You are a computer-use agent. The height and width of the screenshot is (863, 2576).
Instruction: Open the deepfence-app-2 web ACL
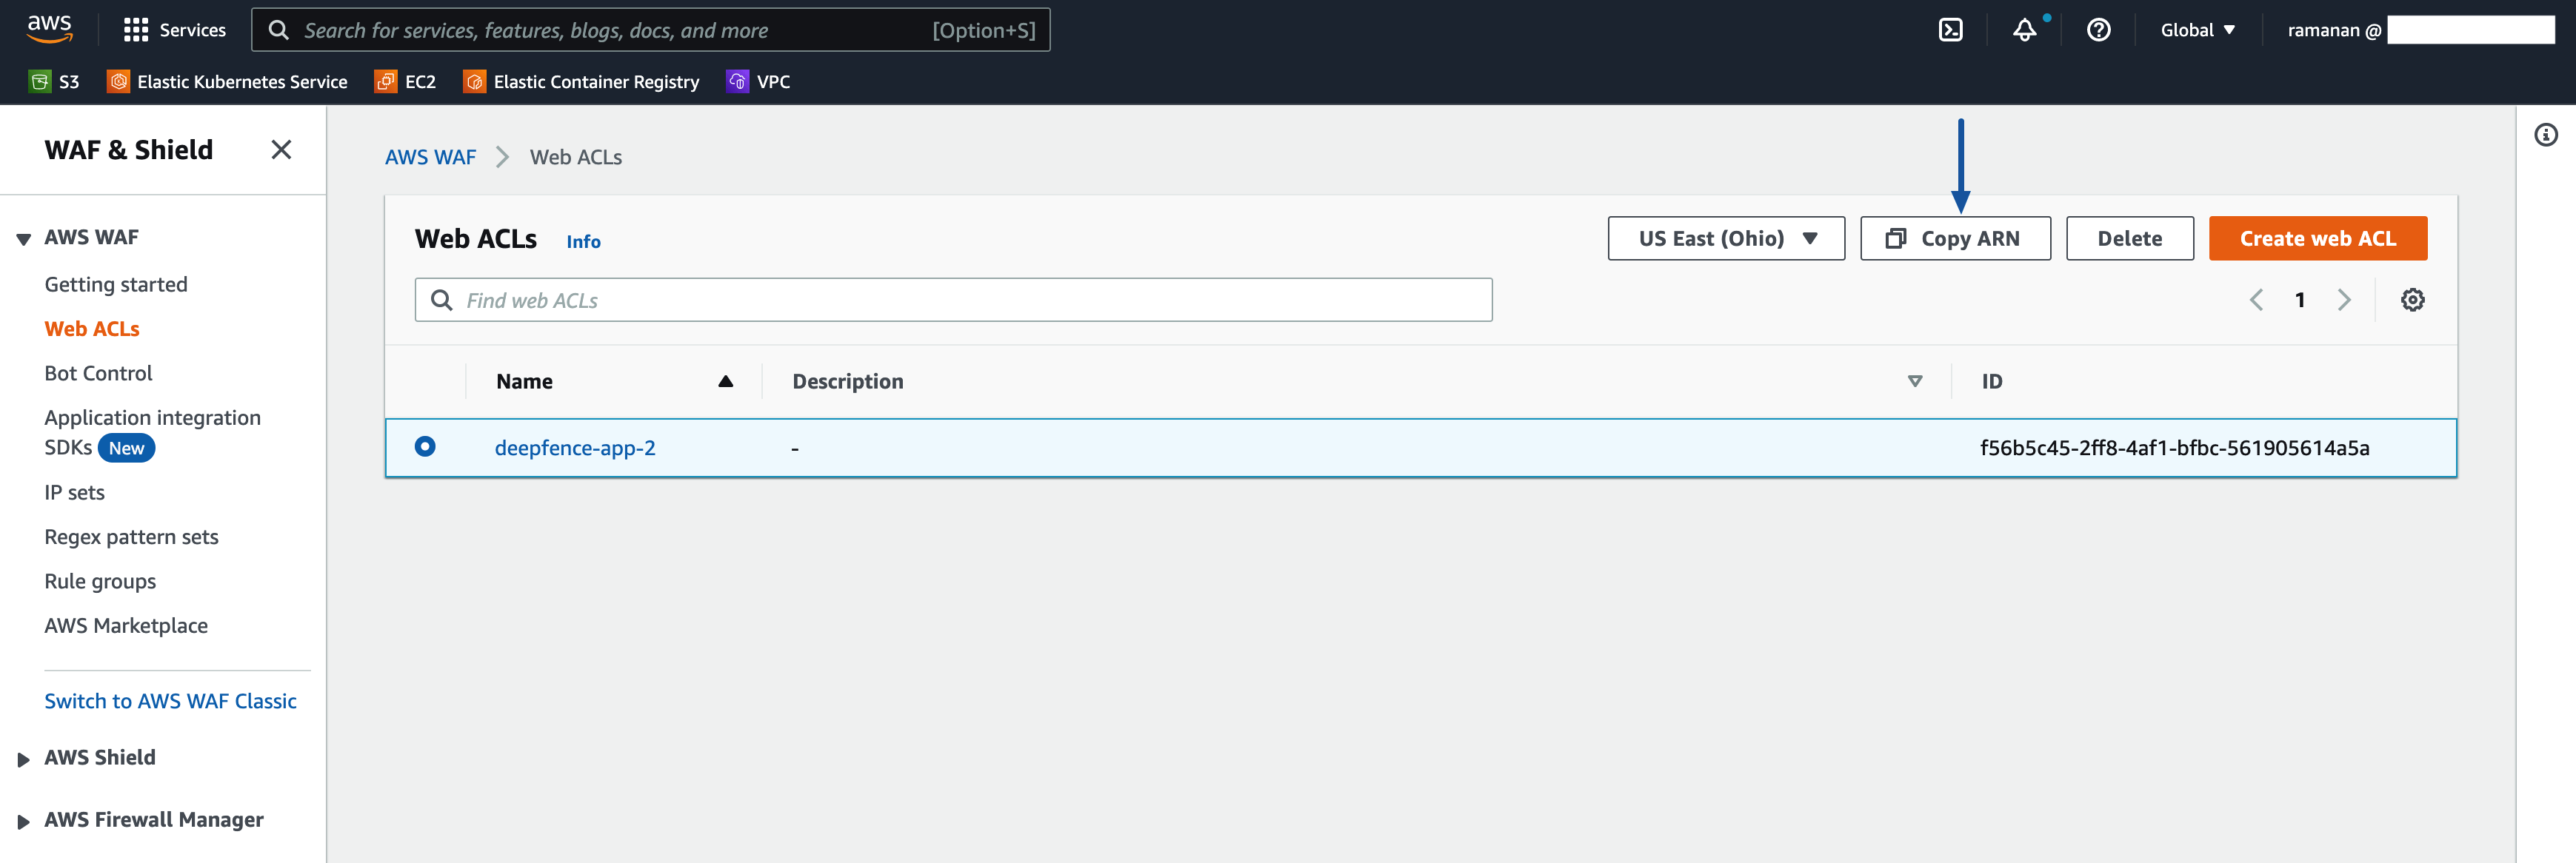(x=575, y=448)
